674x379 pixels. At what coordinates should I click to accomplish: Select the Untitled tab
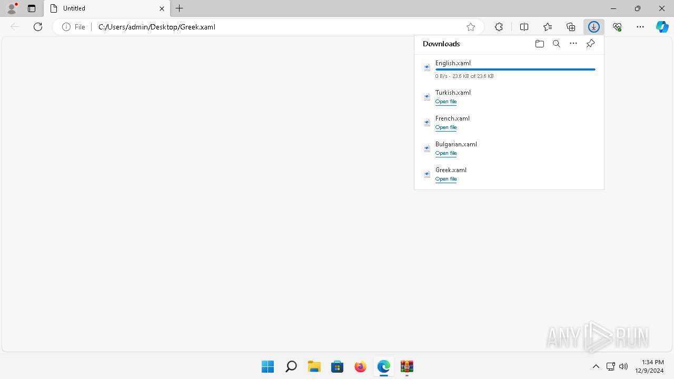pos(107,8)
